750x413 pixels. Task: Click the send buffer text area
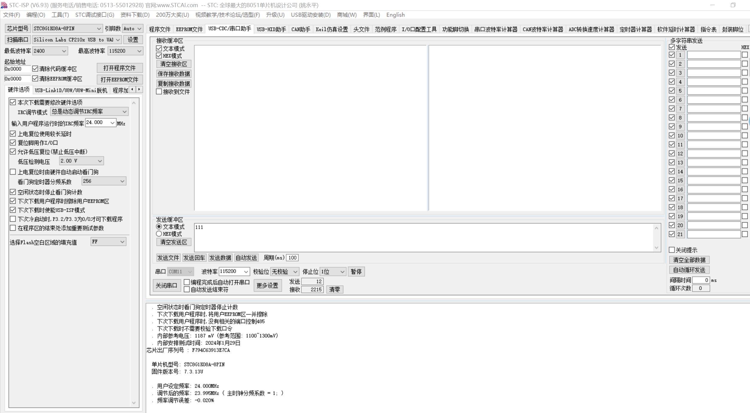(424, 237)
